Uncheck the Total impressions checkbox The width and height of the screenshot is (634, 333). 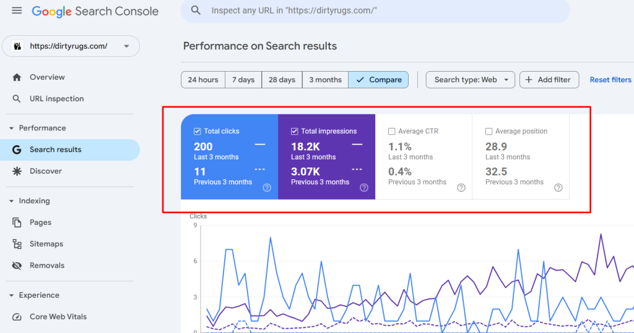pos(295,131)
